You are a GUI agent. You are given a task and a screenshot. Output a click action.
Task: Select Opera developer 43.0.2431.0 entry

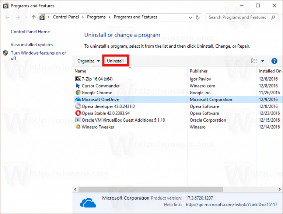click(108, 106)
